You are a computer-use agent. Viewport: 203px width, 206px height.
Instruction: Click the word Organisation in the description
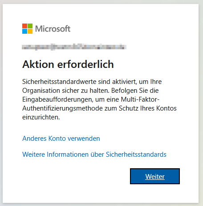click(x=41, y=91)
